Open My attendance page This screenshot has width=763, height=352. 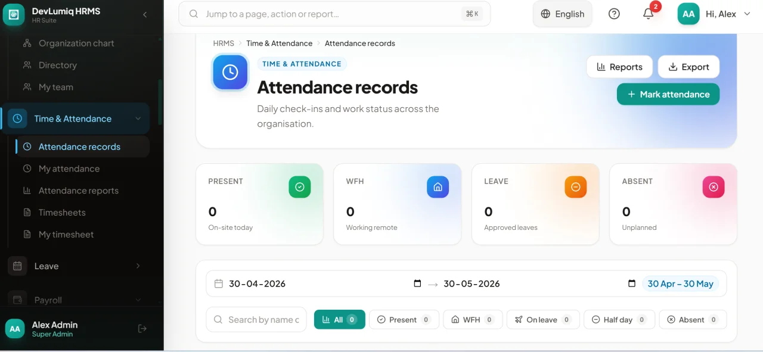69,169
